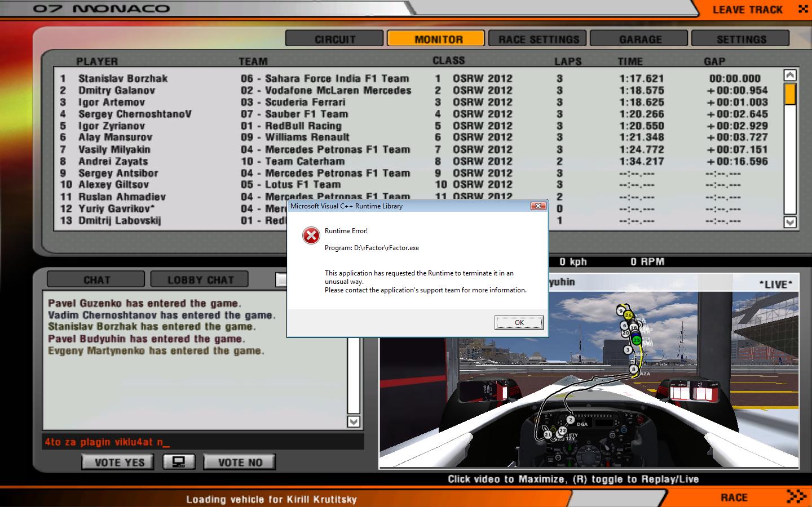812x507 pixels.
Task: Close the Runtime Library error dialog
Action: tap(539, 206)
